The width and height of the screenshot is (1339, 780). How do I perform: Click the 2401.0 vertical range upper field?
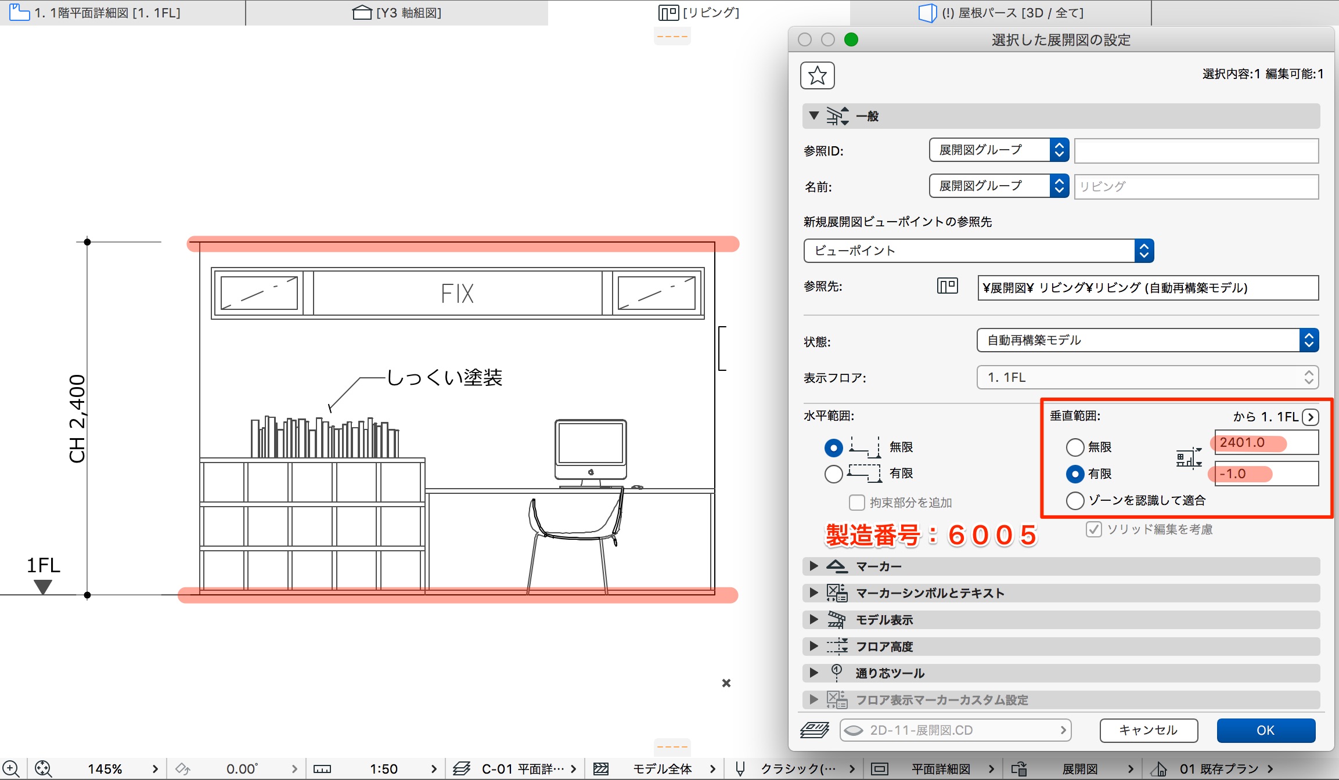pos(1265,443)
